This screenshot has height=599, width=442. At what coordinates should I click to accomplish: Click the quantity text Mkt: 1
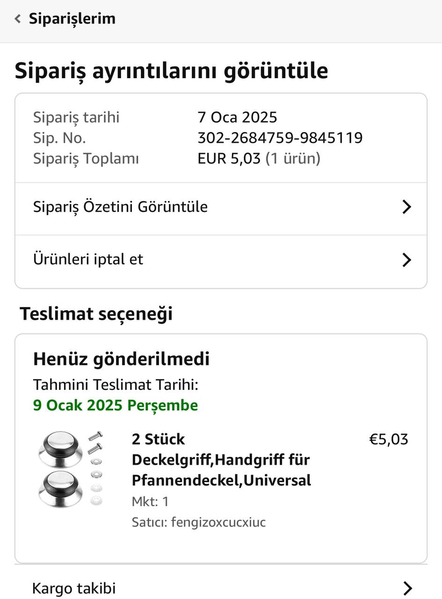click(150, 502)
